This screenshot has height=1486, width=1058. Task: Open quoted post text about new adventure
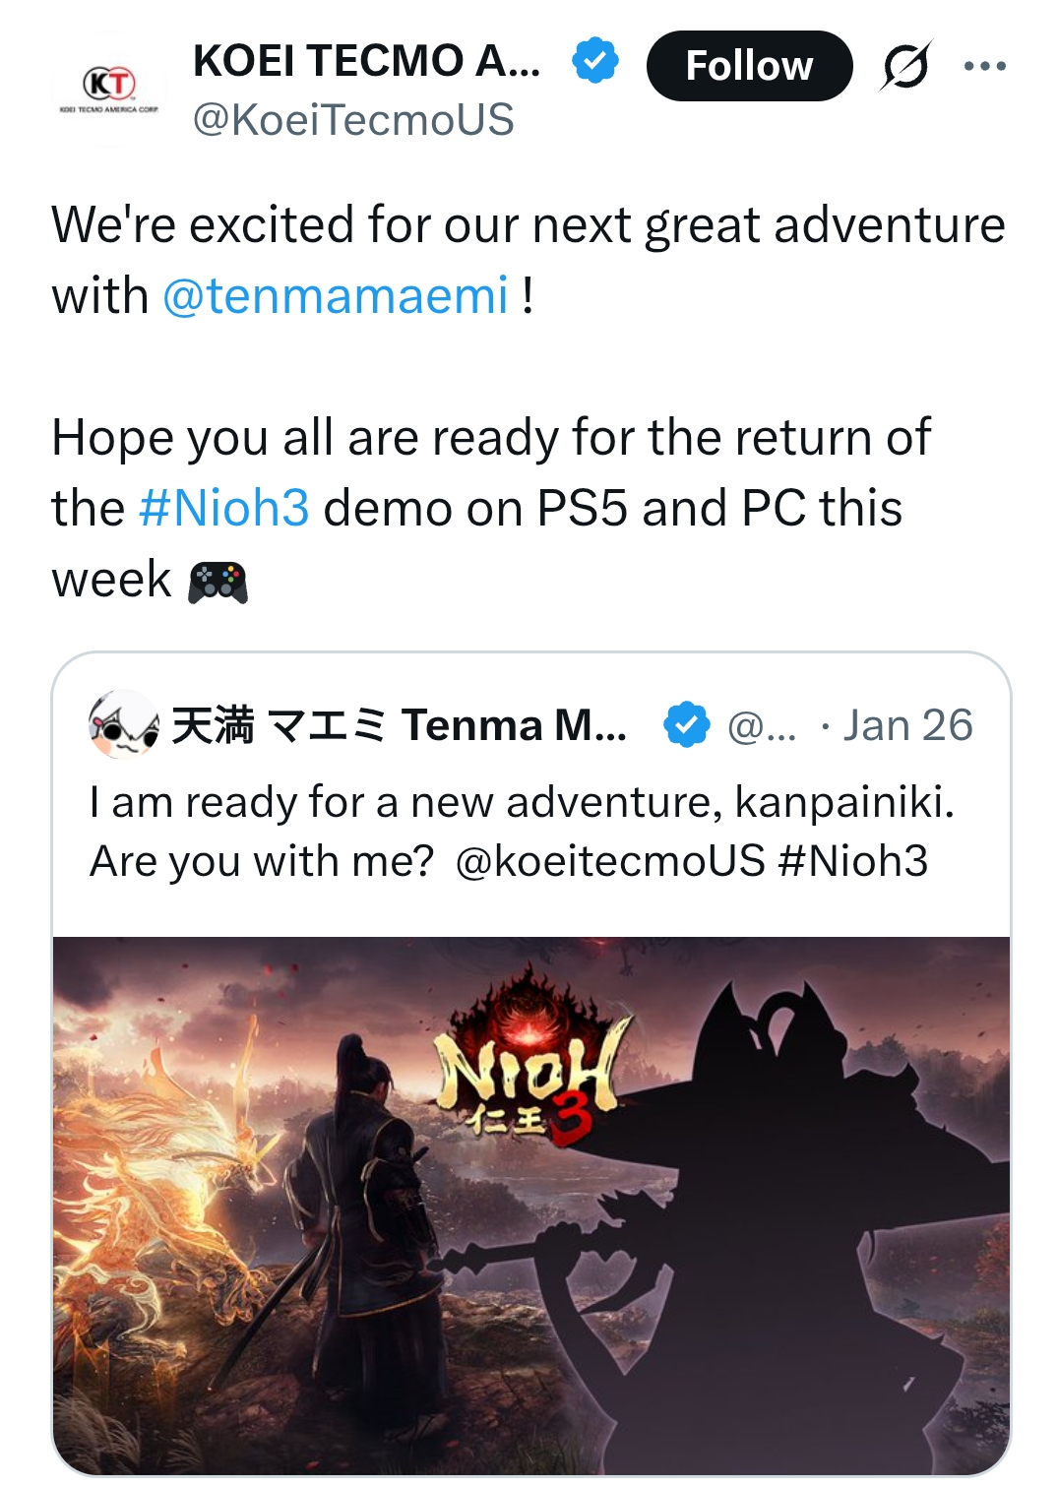(522, 832)
